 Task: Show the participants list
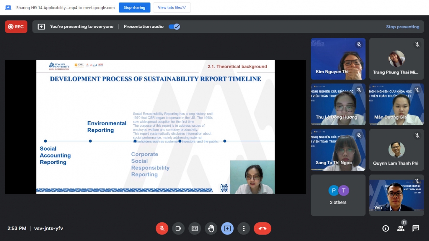(401, 229)
